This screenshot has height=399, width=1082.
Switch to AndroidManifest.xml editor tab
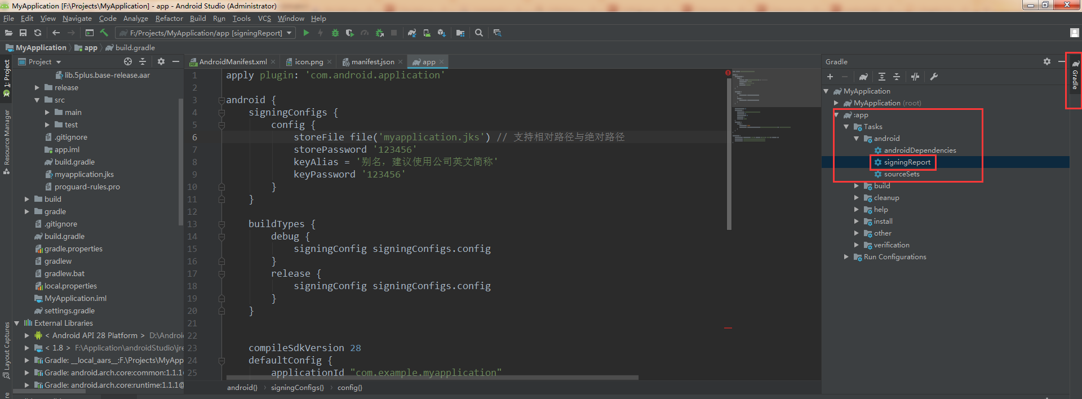[x=233, y=62]
